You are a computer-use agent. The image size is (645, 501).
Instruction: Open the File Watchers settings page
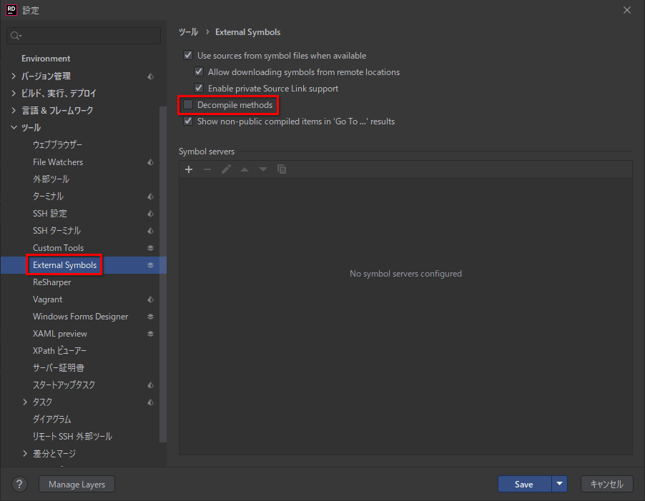tap(58, 162)
